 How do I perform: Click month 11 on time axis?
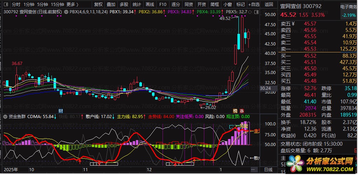pyautogui.click(x=85, y=169)
